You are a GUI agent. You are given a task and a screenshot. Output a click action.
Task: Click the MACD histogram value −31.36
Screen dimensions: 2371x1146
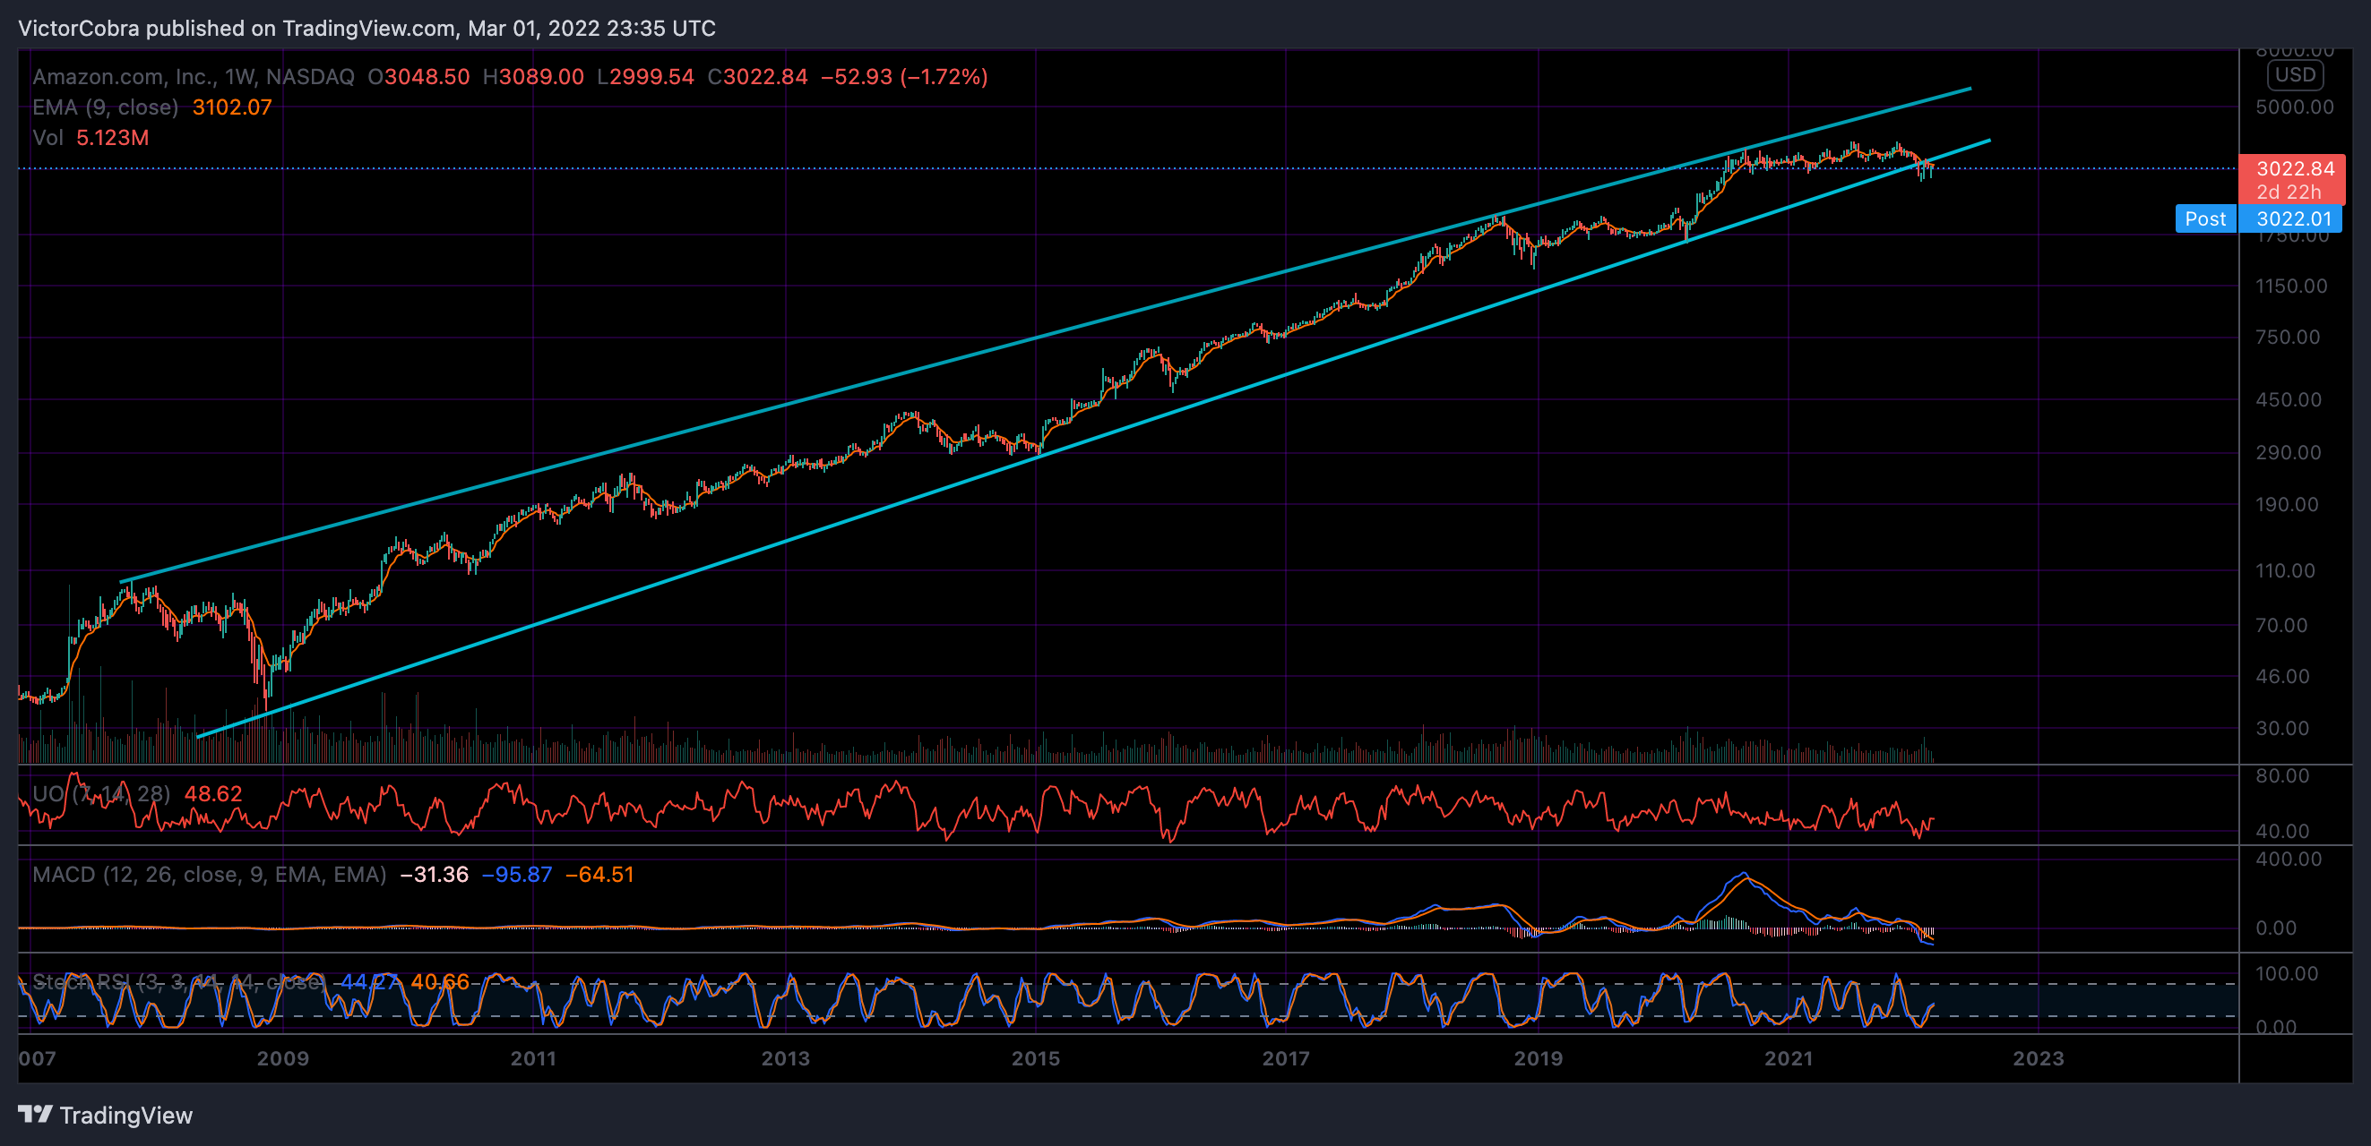point(435,875)
